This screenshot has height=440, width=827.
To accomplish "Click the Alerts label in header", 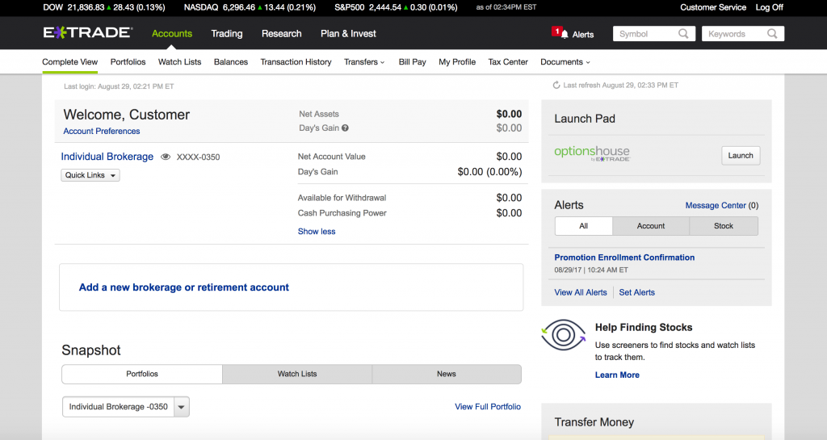I will click(583, 34).
